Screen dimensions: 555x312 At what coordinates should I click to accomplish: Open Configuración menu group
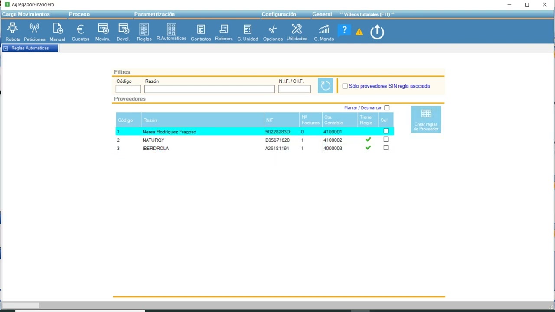pos(279,14)
